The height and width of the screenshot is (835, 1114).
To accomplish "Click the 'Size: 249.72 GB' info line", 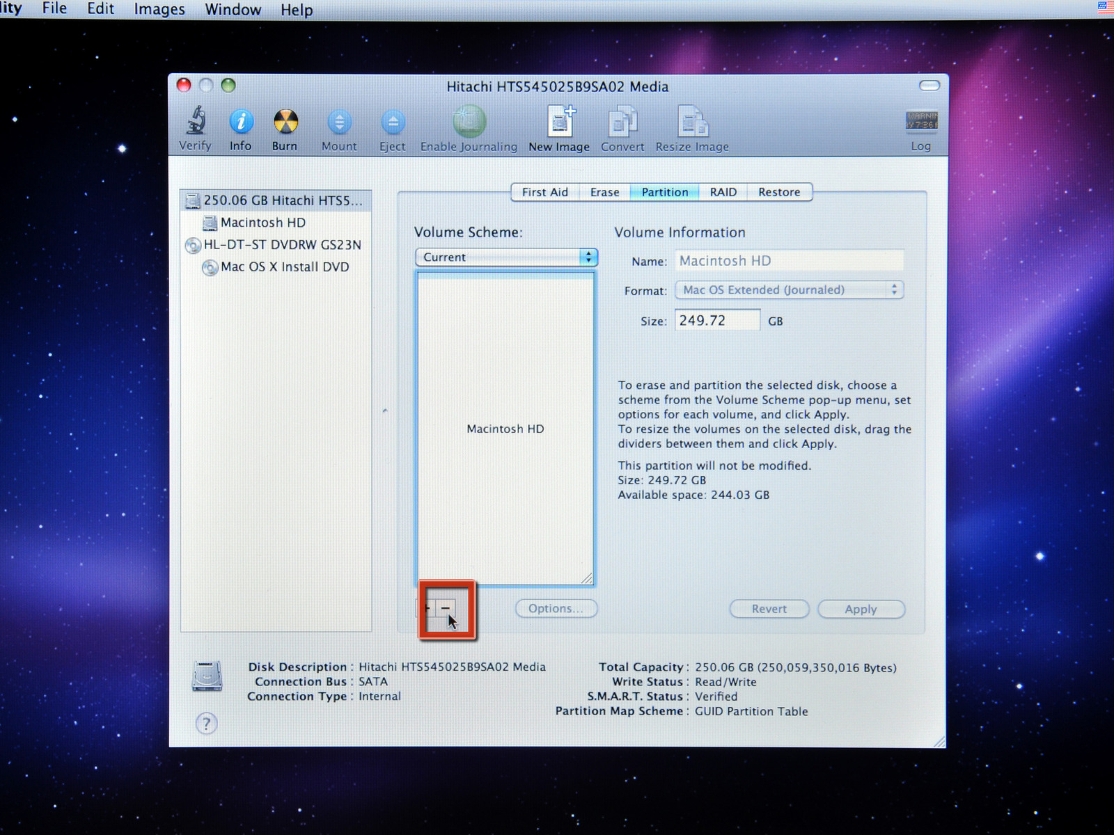I will (x=662, y=480).
